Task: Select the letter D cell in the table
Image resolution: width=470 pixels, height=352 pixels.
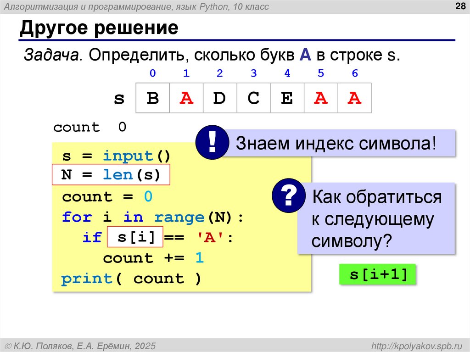Action: [220, 98]
